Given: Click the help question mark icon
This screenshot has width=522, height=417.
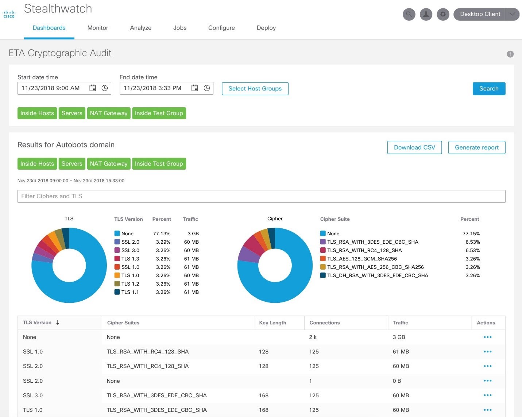Looking at the screenshot, I should [510, 54].
